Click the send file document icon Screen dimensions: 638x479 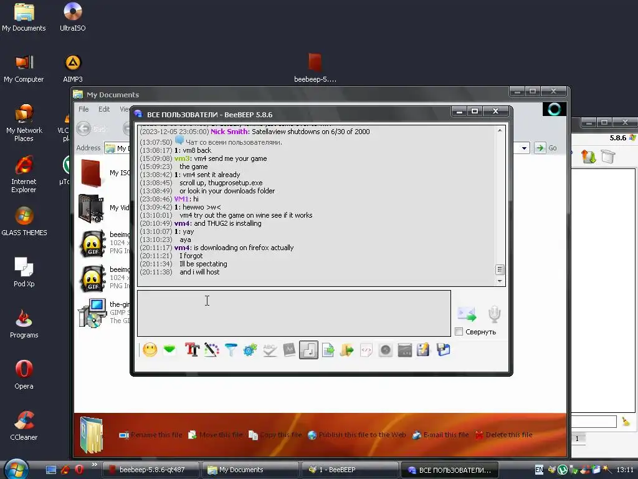tap(328, 350)
